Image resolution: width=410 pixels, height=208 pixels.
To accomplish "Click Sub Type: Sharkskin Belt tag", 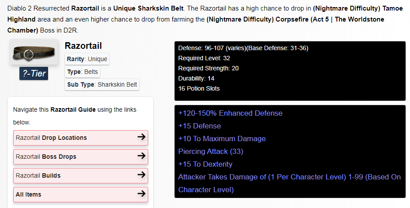I will (102, 84).
